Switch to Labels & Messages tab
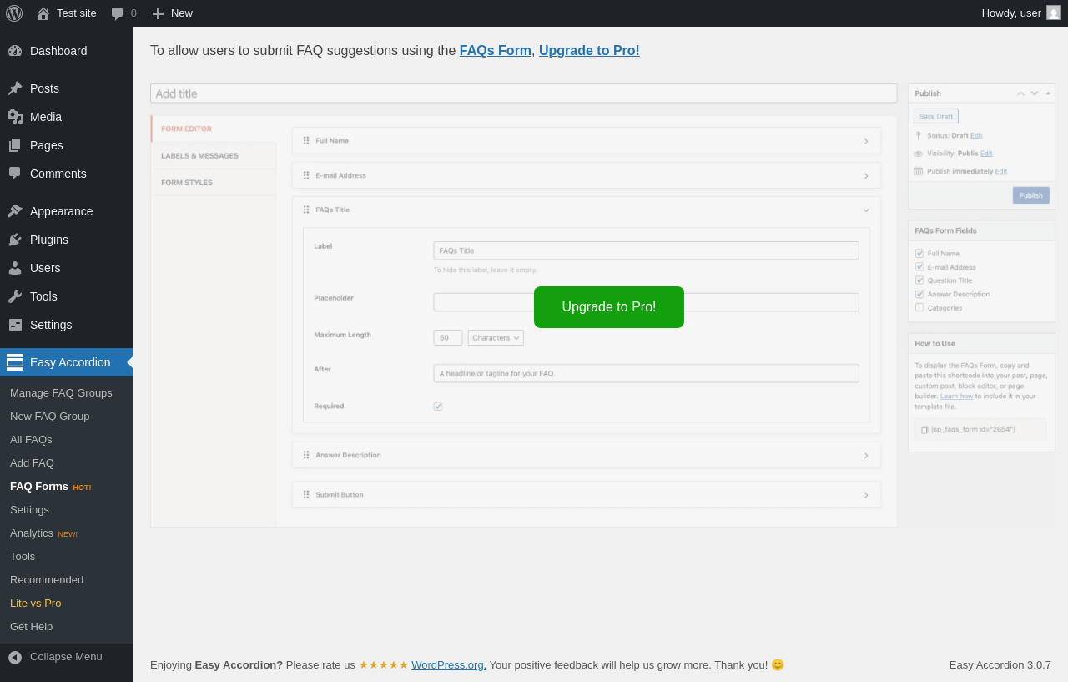Image resolution: width=1068 pixels, height=682 pixels. (x=214, y=156)
